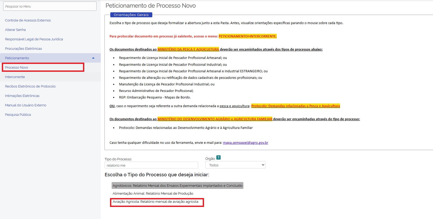Click the PETICIONAMENTO>INTERCORRENTE highlighted text
Image resolution: width=433 pixels, height=219 pixels.
click(x=248, y=36)
